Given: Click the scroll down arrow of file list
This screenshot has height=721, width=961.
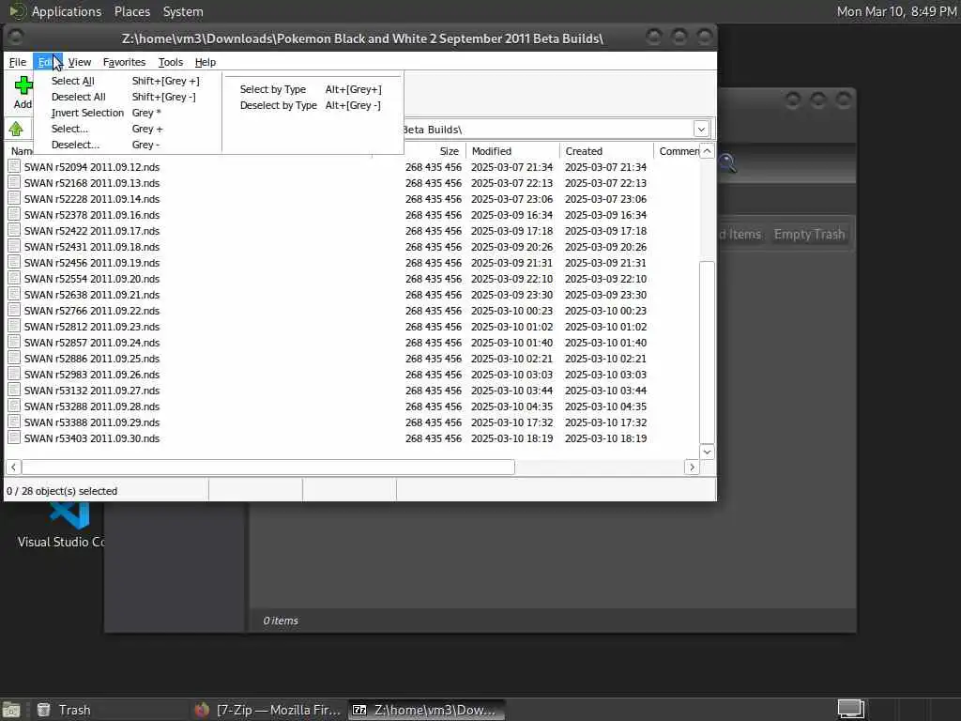Looking at the screenshot, I should (707, 452).
